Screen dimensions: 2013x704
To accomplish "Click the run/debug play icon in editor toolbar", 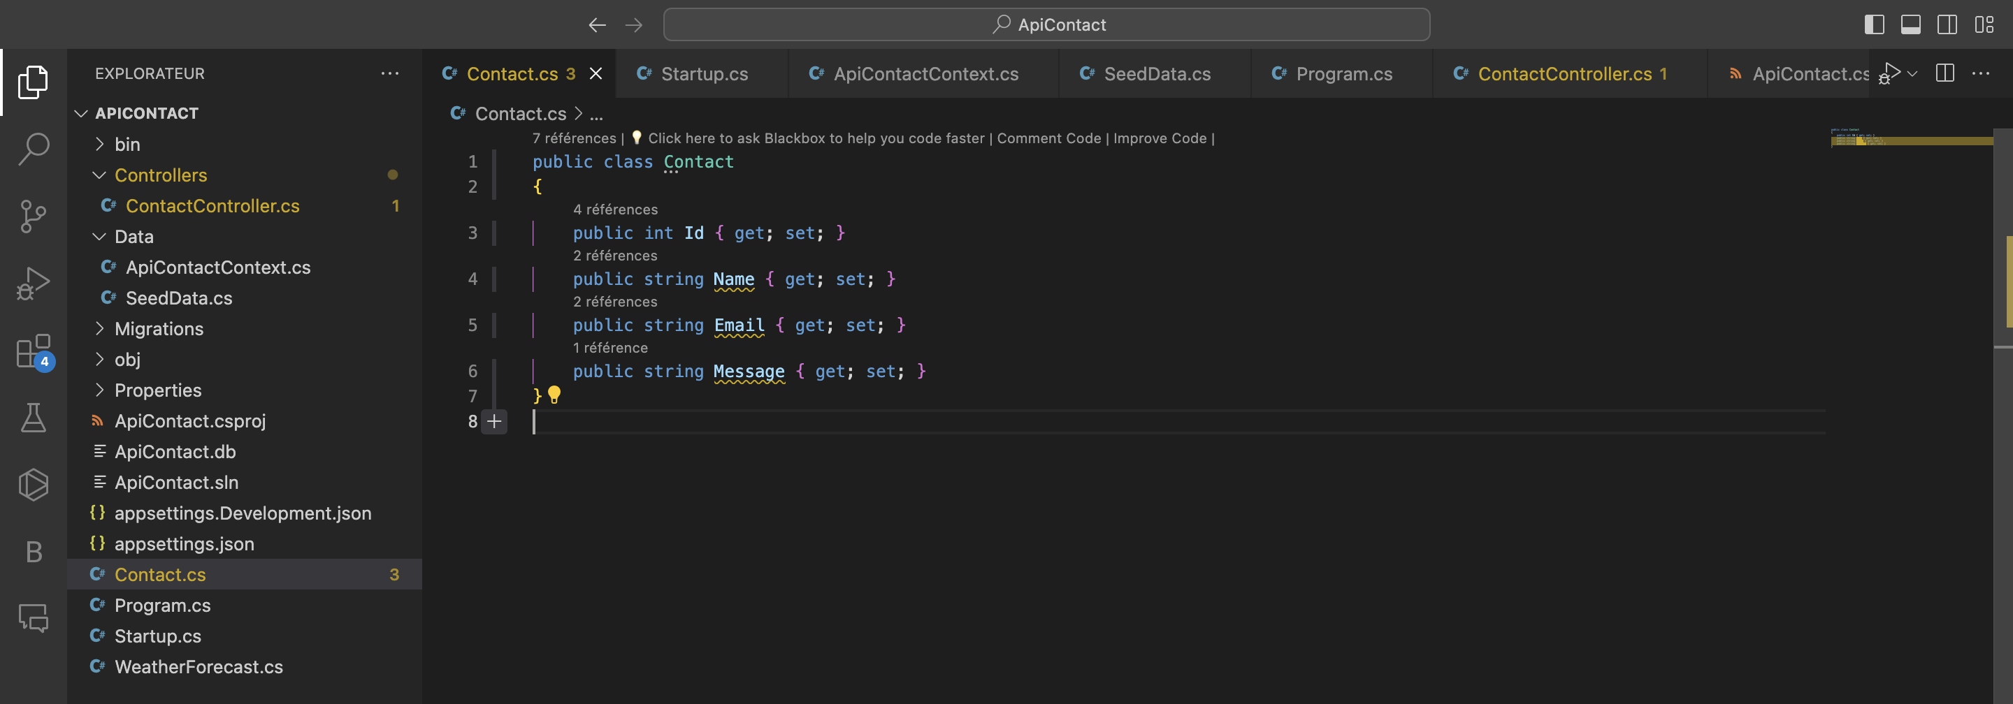I will pyautogui.click(x=1889, y=73).
